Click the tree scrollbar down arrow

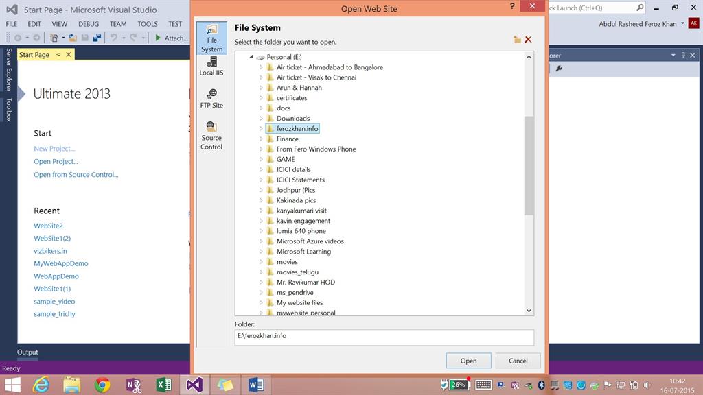(x=529, y=311)
